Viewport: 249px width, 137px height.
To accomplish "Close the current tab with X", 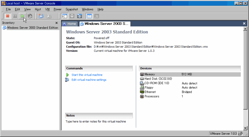I will 244,23.
